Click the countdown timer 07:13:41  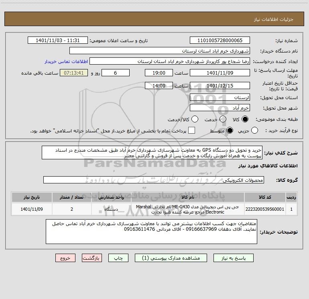74,73
